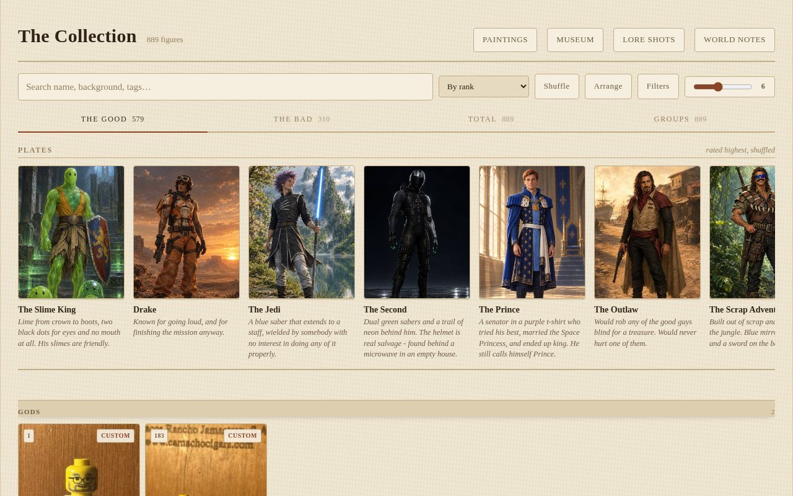Click the Arrange button

click(608, 87)
